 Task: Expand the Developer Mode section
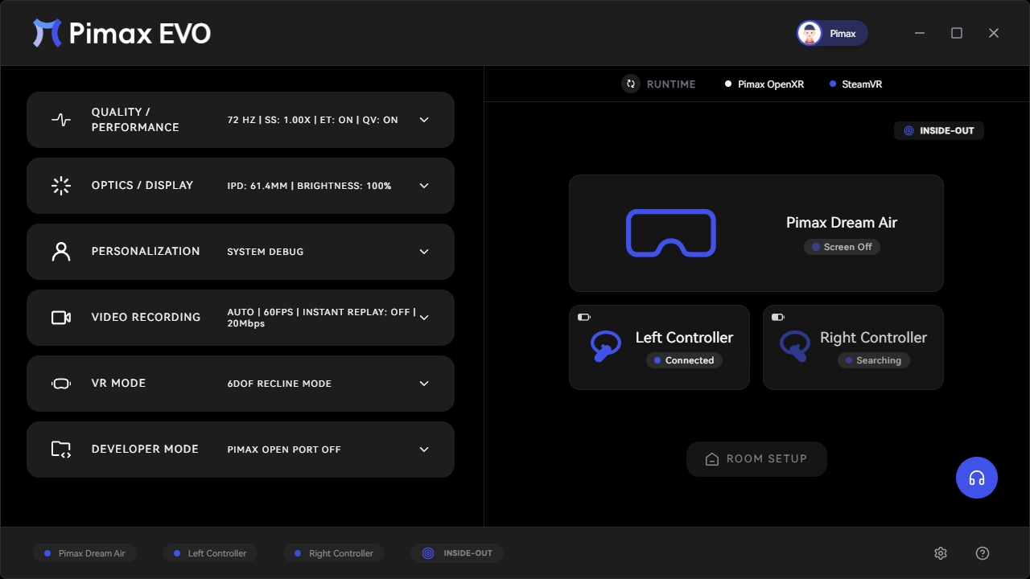click(424, 450)
